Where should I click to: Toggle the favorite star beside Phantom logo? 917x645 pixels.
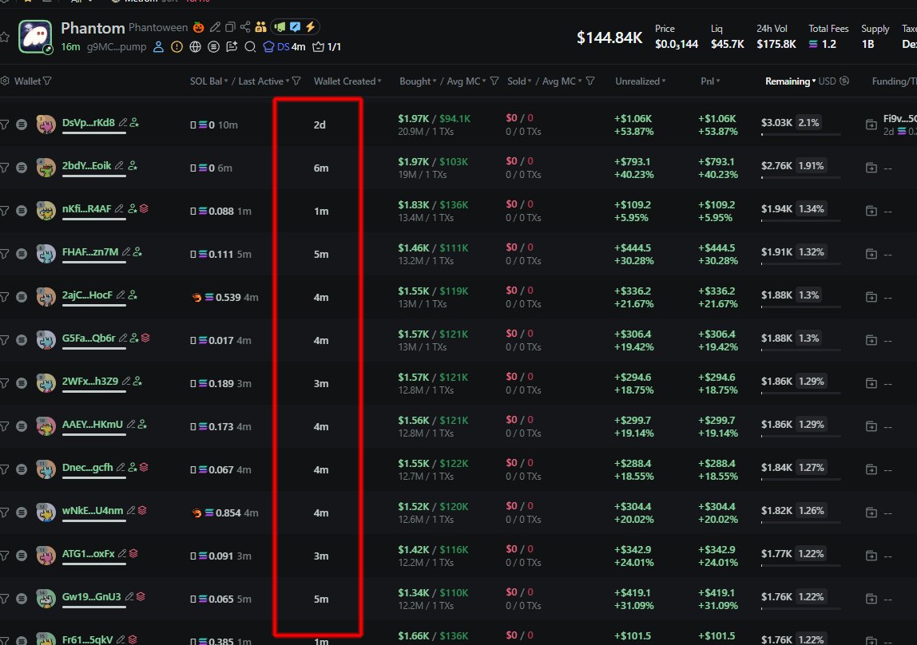point(5,37)
